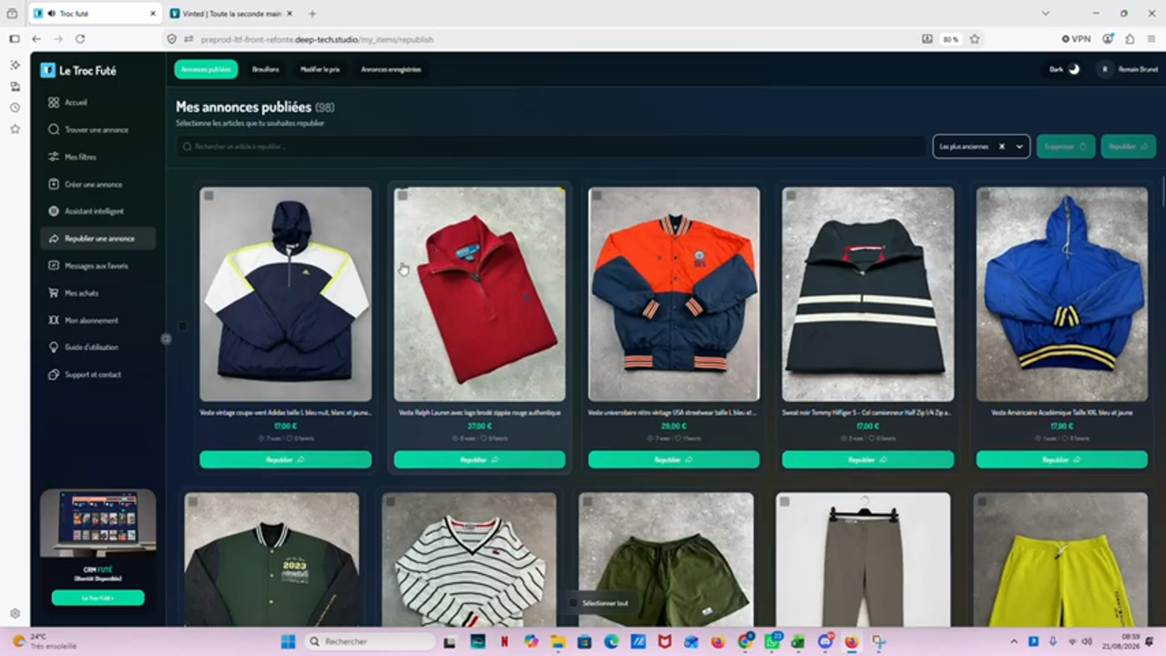Open the Mes achats cart icon

[x=54, y=293]
